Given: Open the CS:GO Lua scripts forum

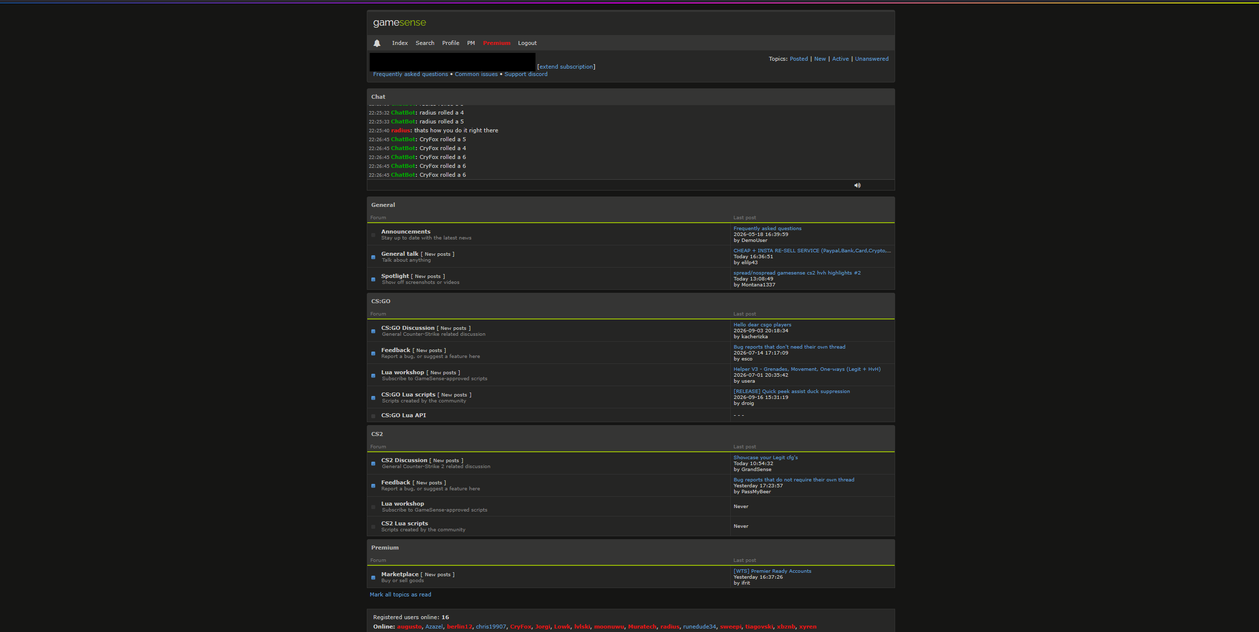Looking at the screenshot, I should (x=408, y=395).
